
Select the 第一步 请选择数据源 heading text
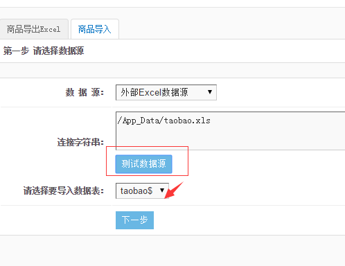[x=44, y=51]
